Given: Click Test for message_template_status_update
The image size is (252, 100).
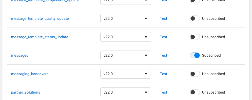Looking at the screenshot, I should point(164,37).
